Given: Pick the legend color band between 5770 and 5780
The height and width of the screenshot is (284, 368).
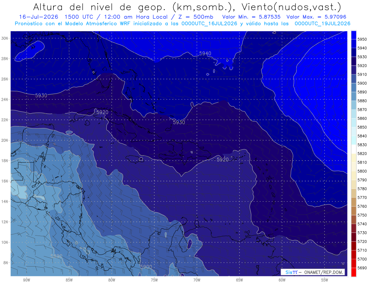Looking at the screenshot, I should (354, 193).
